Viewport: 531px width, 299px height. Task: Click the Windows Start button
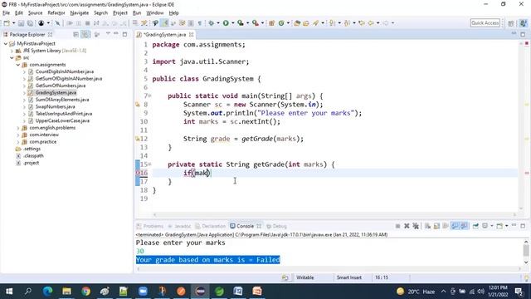click(x=9, y=292)
